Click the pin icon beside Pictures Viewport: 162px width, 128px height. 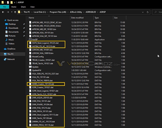click(x=24, y=36)
